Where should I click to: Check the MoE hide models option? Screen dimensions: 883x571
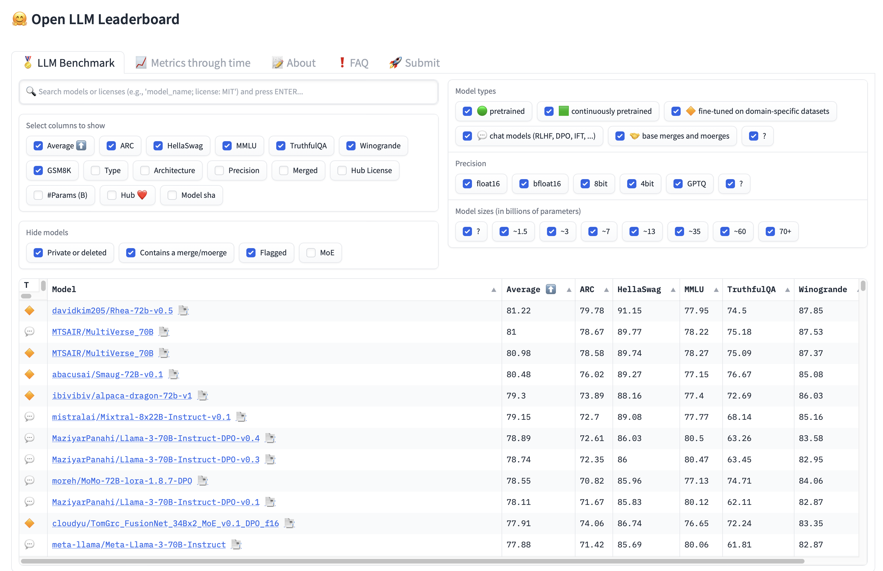coord(311,253)
